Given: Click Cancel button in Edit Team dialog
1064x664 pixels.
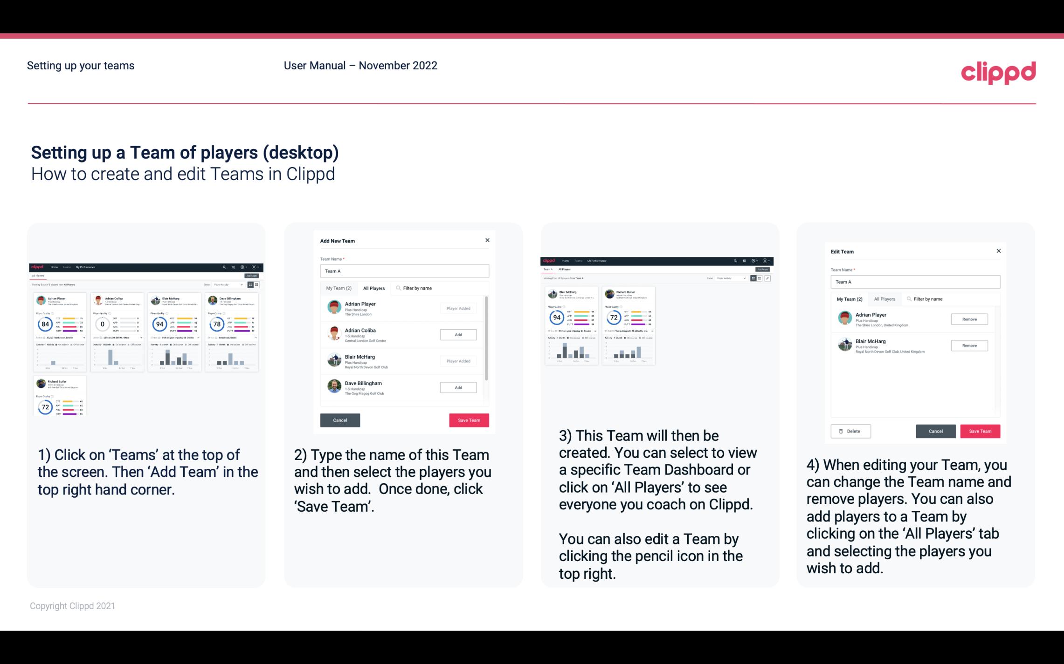Looking at the screenshot, I should pos(935,431).
